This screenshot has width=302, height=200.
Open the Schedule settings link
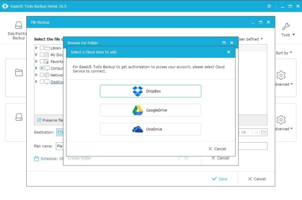[51, 159]
